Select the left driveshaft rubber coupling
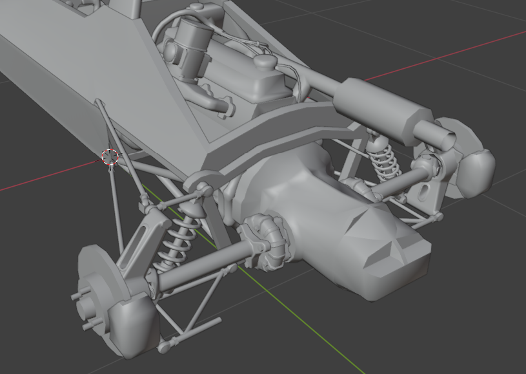The image size is (526, 374). (267, 241)
